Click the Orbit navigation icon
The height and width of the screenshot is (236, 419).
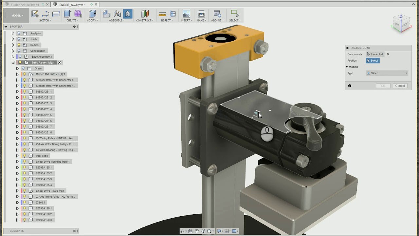(182, 231)
